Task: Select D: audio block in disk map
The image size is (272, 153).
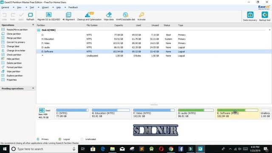Action: tap(196, 113)
